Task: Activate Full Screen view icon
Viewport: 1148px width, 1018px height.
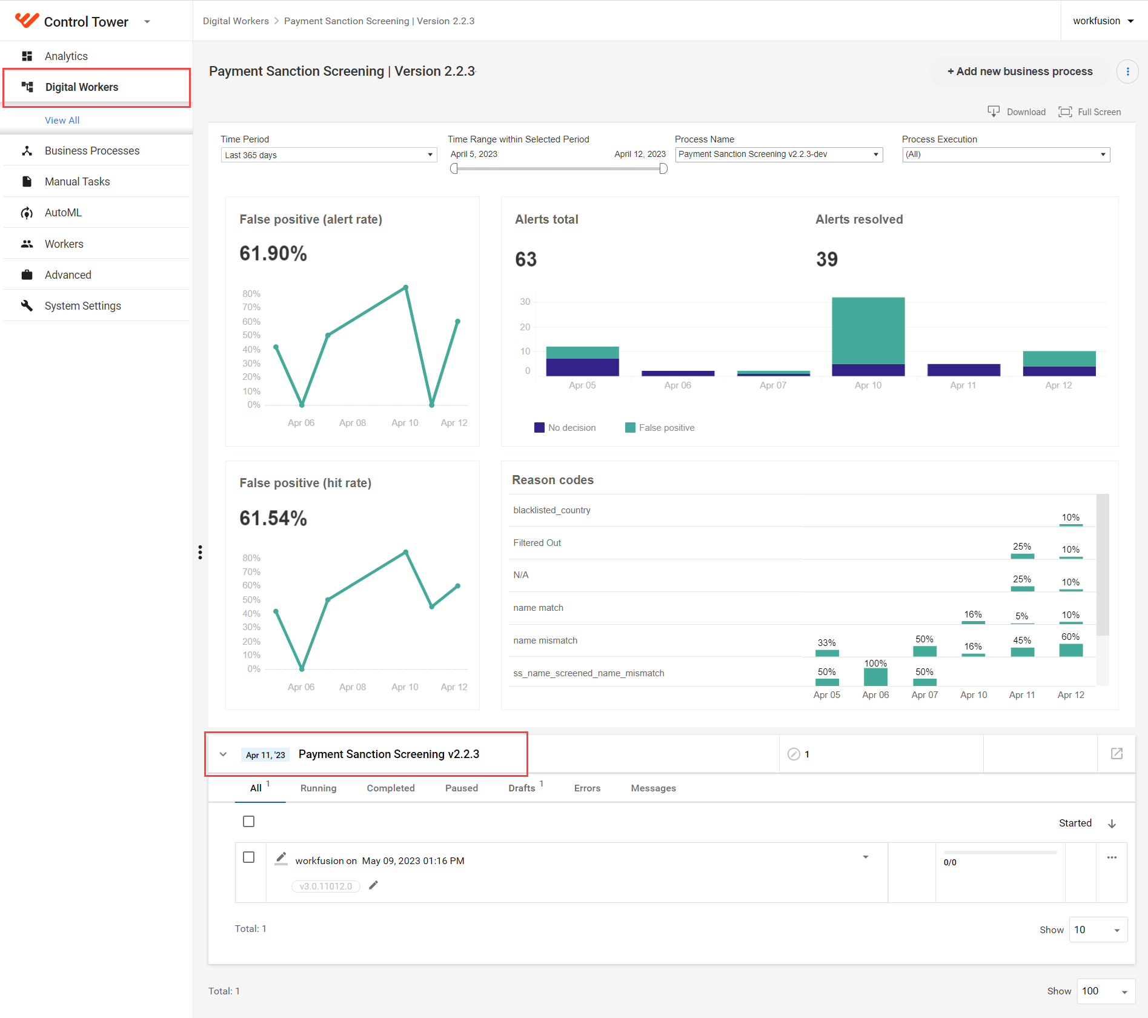Action: pos(1065,111)
